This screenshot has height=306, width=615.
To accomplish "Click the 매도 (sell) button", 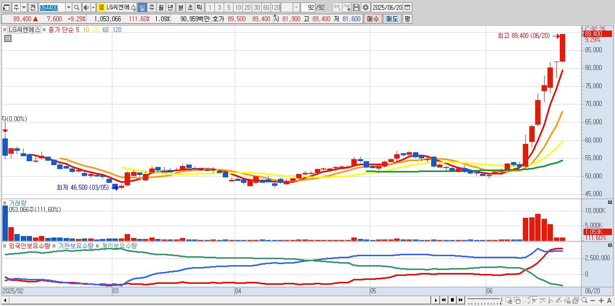I will point(392,19).
